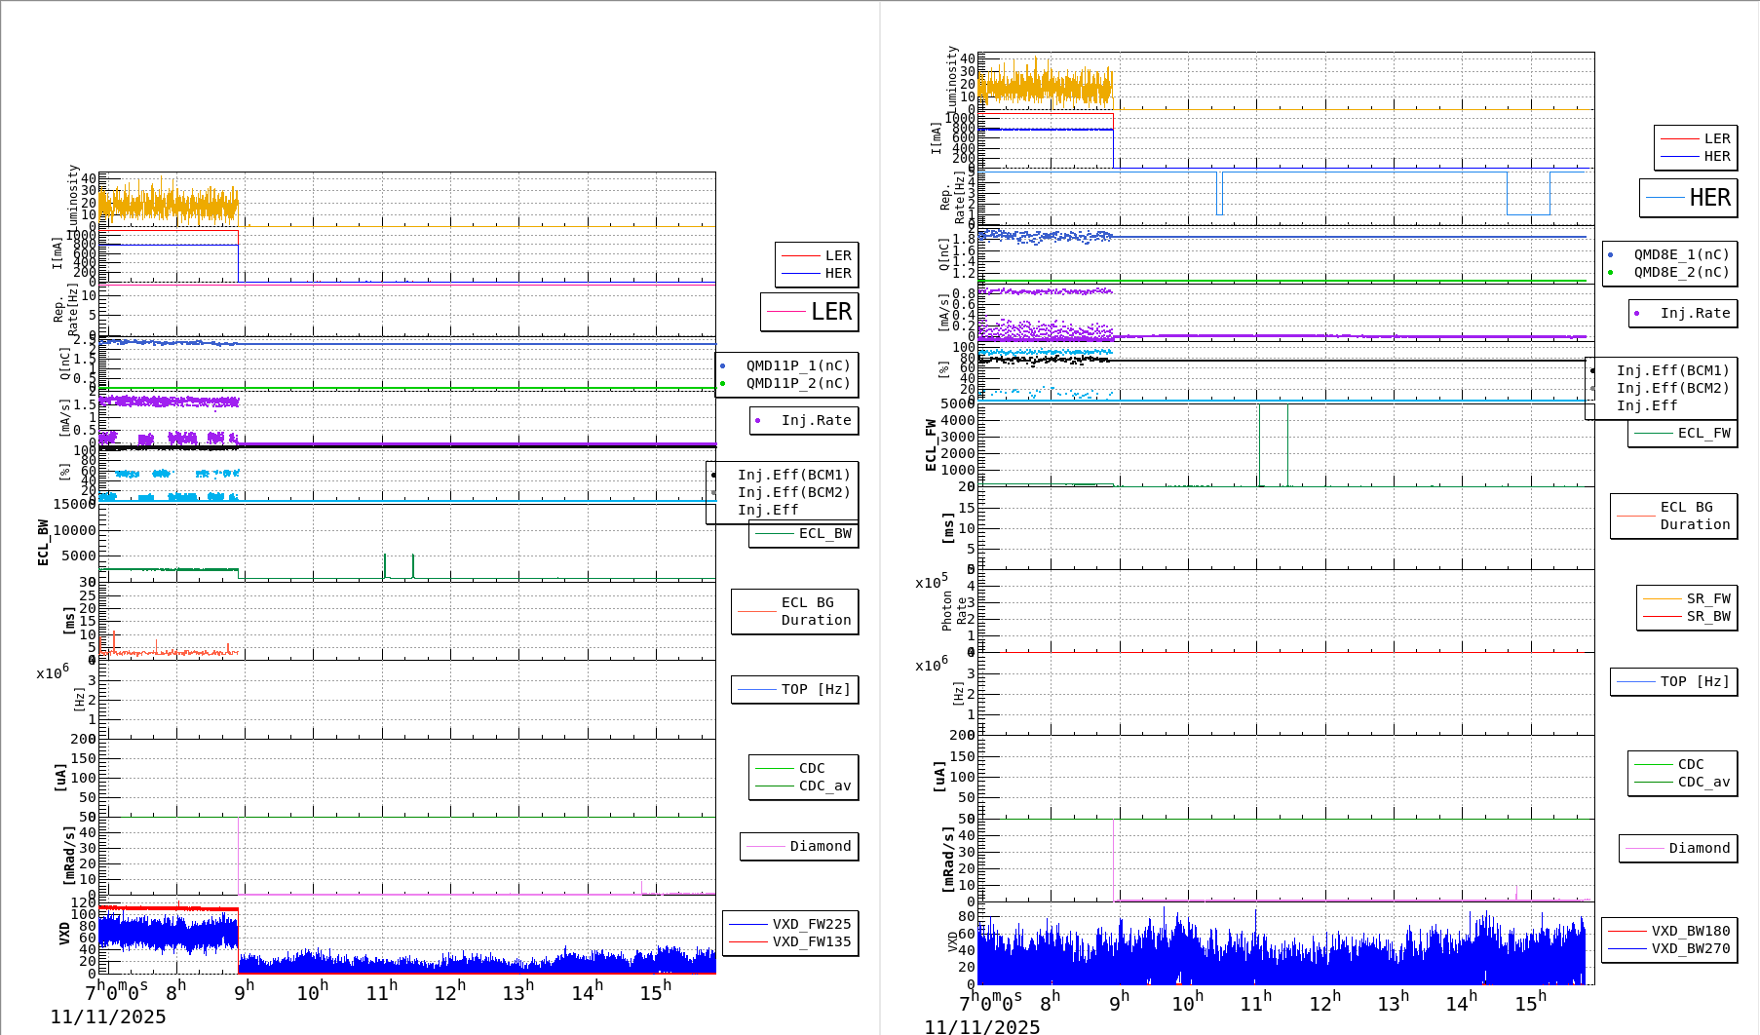Click the VXD_FW135 legend entry
This screenshot has height=1035, width=1760.
tap(811, 941)
